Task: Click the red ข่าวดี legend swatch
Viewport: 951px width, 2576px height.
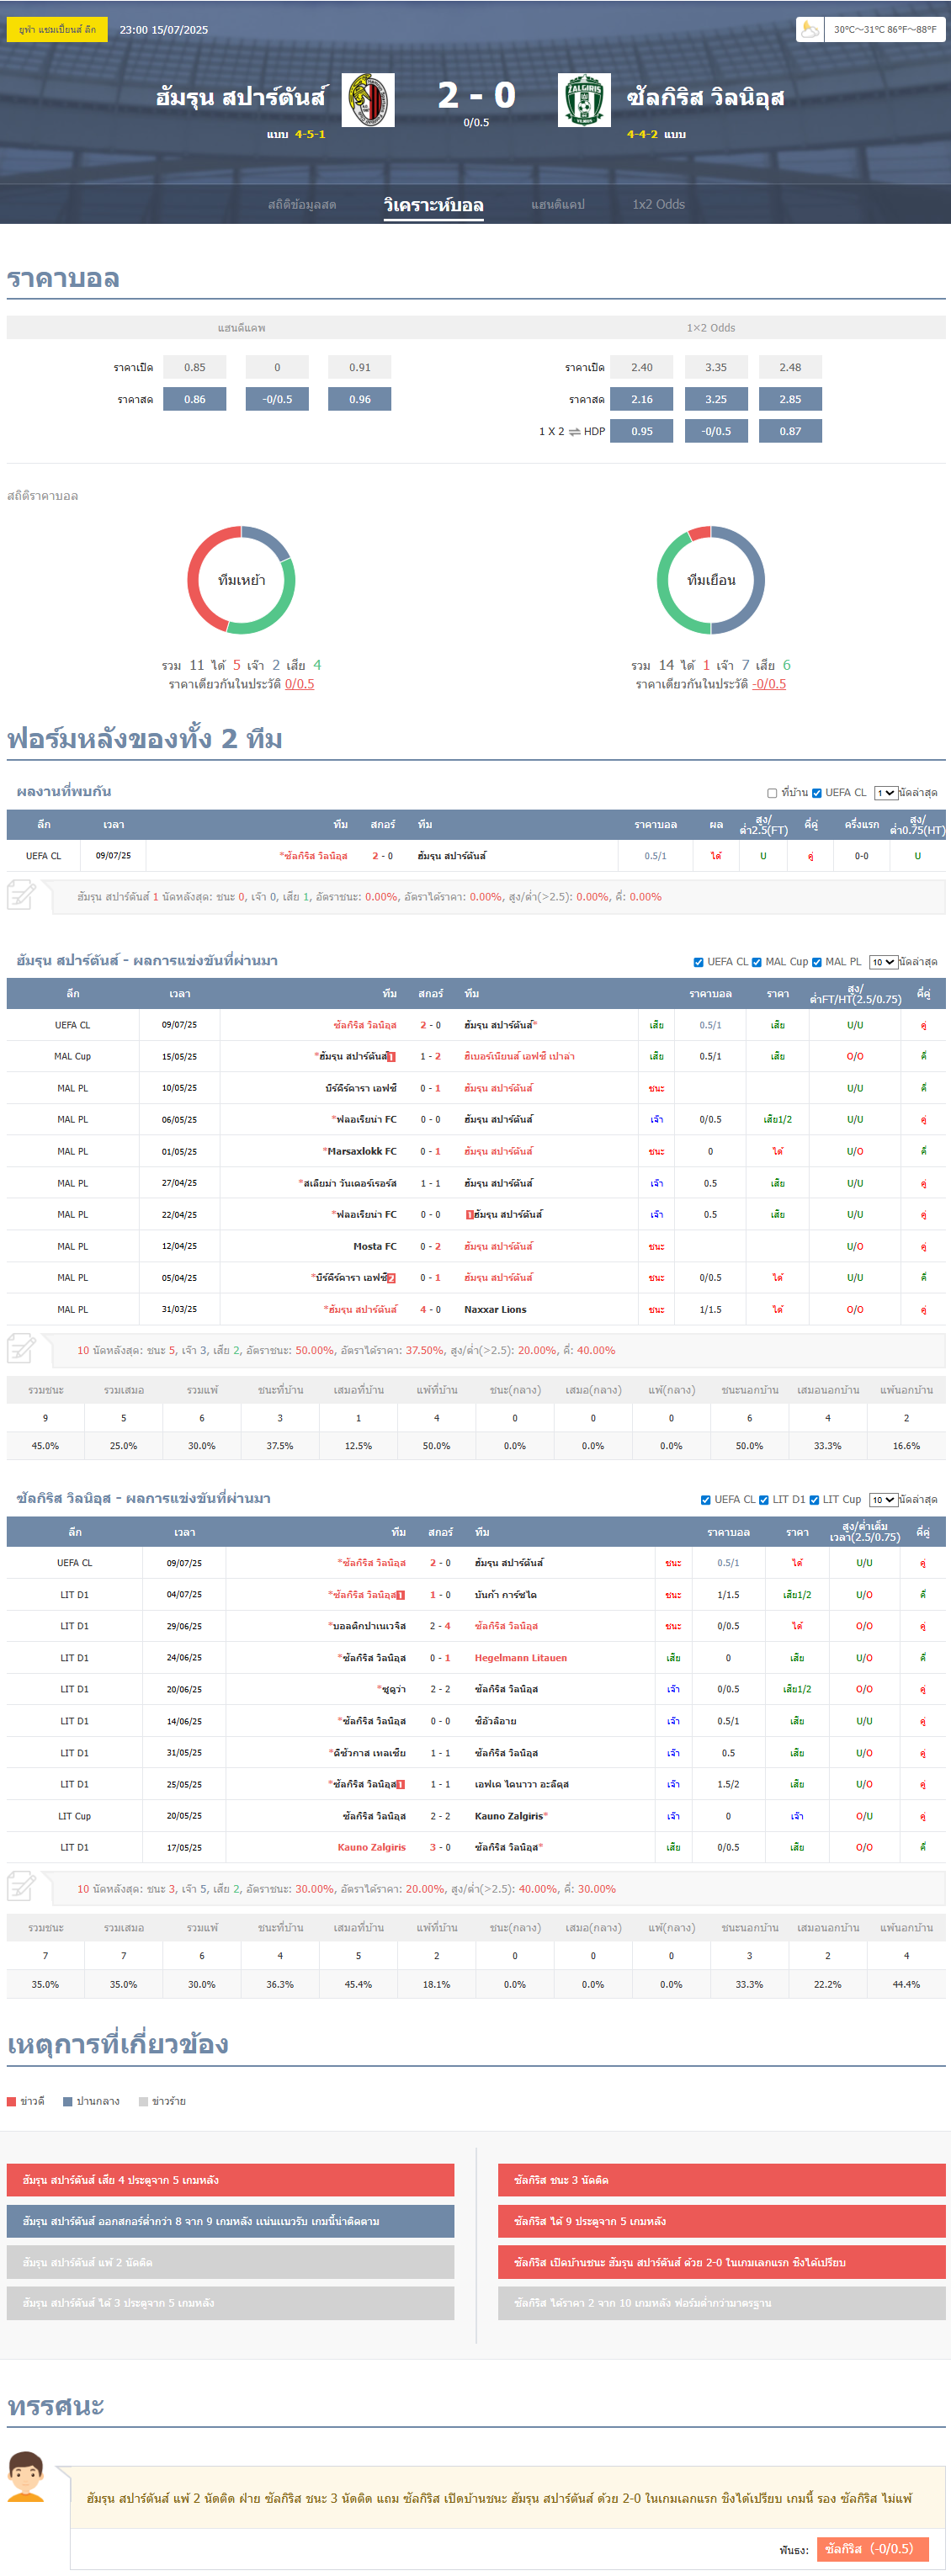Action: tap(12, 2101)
